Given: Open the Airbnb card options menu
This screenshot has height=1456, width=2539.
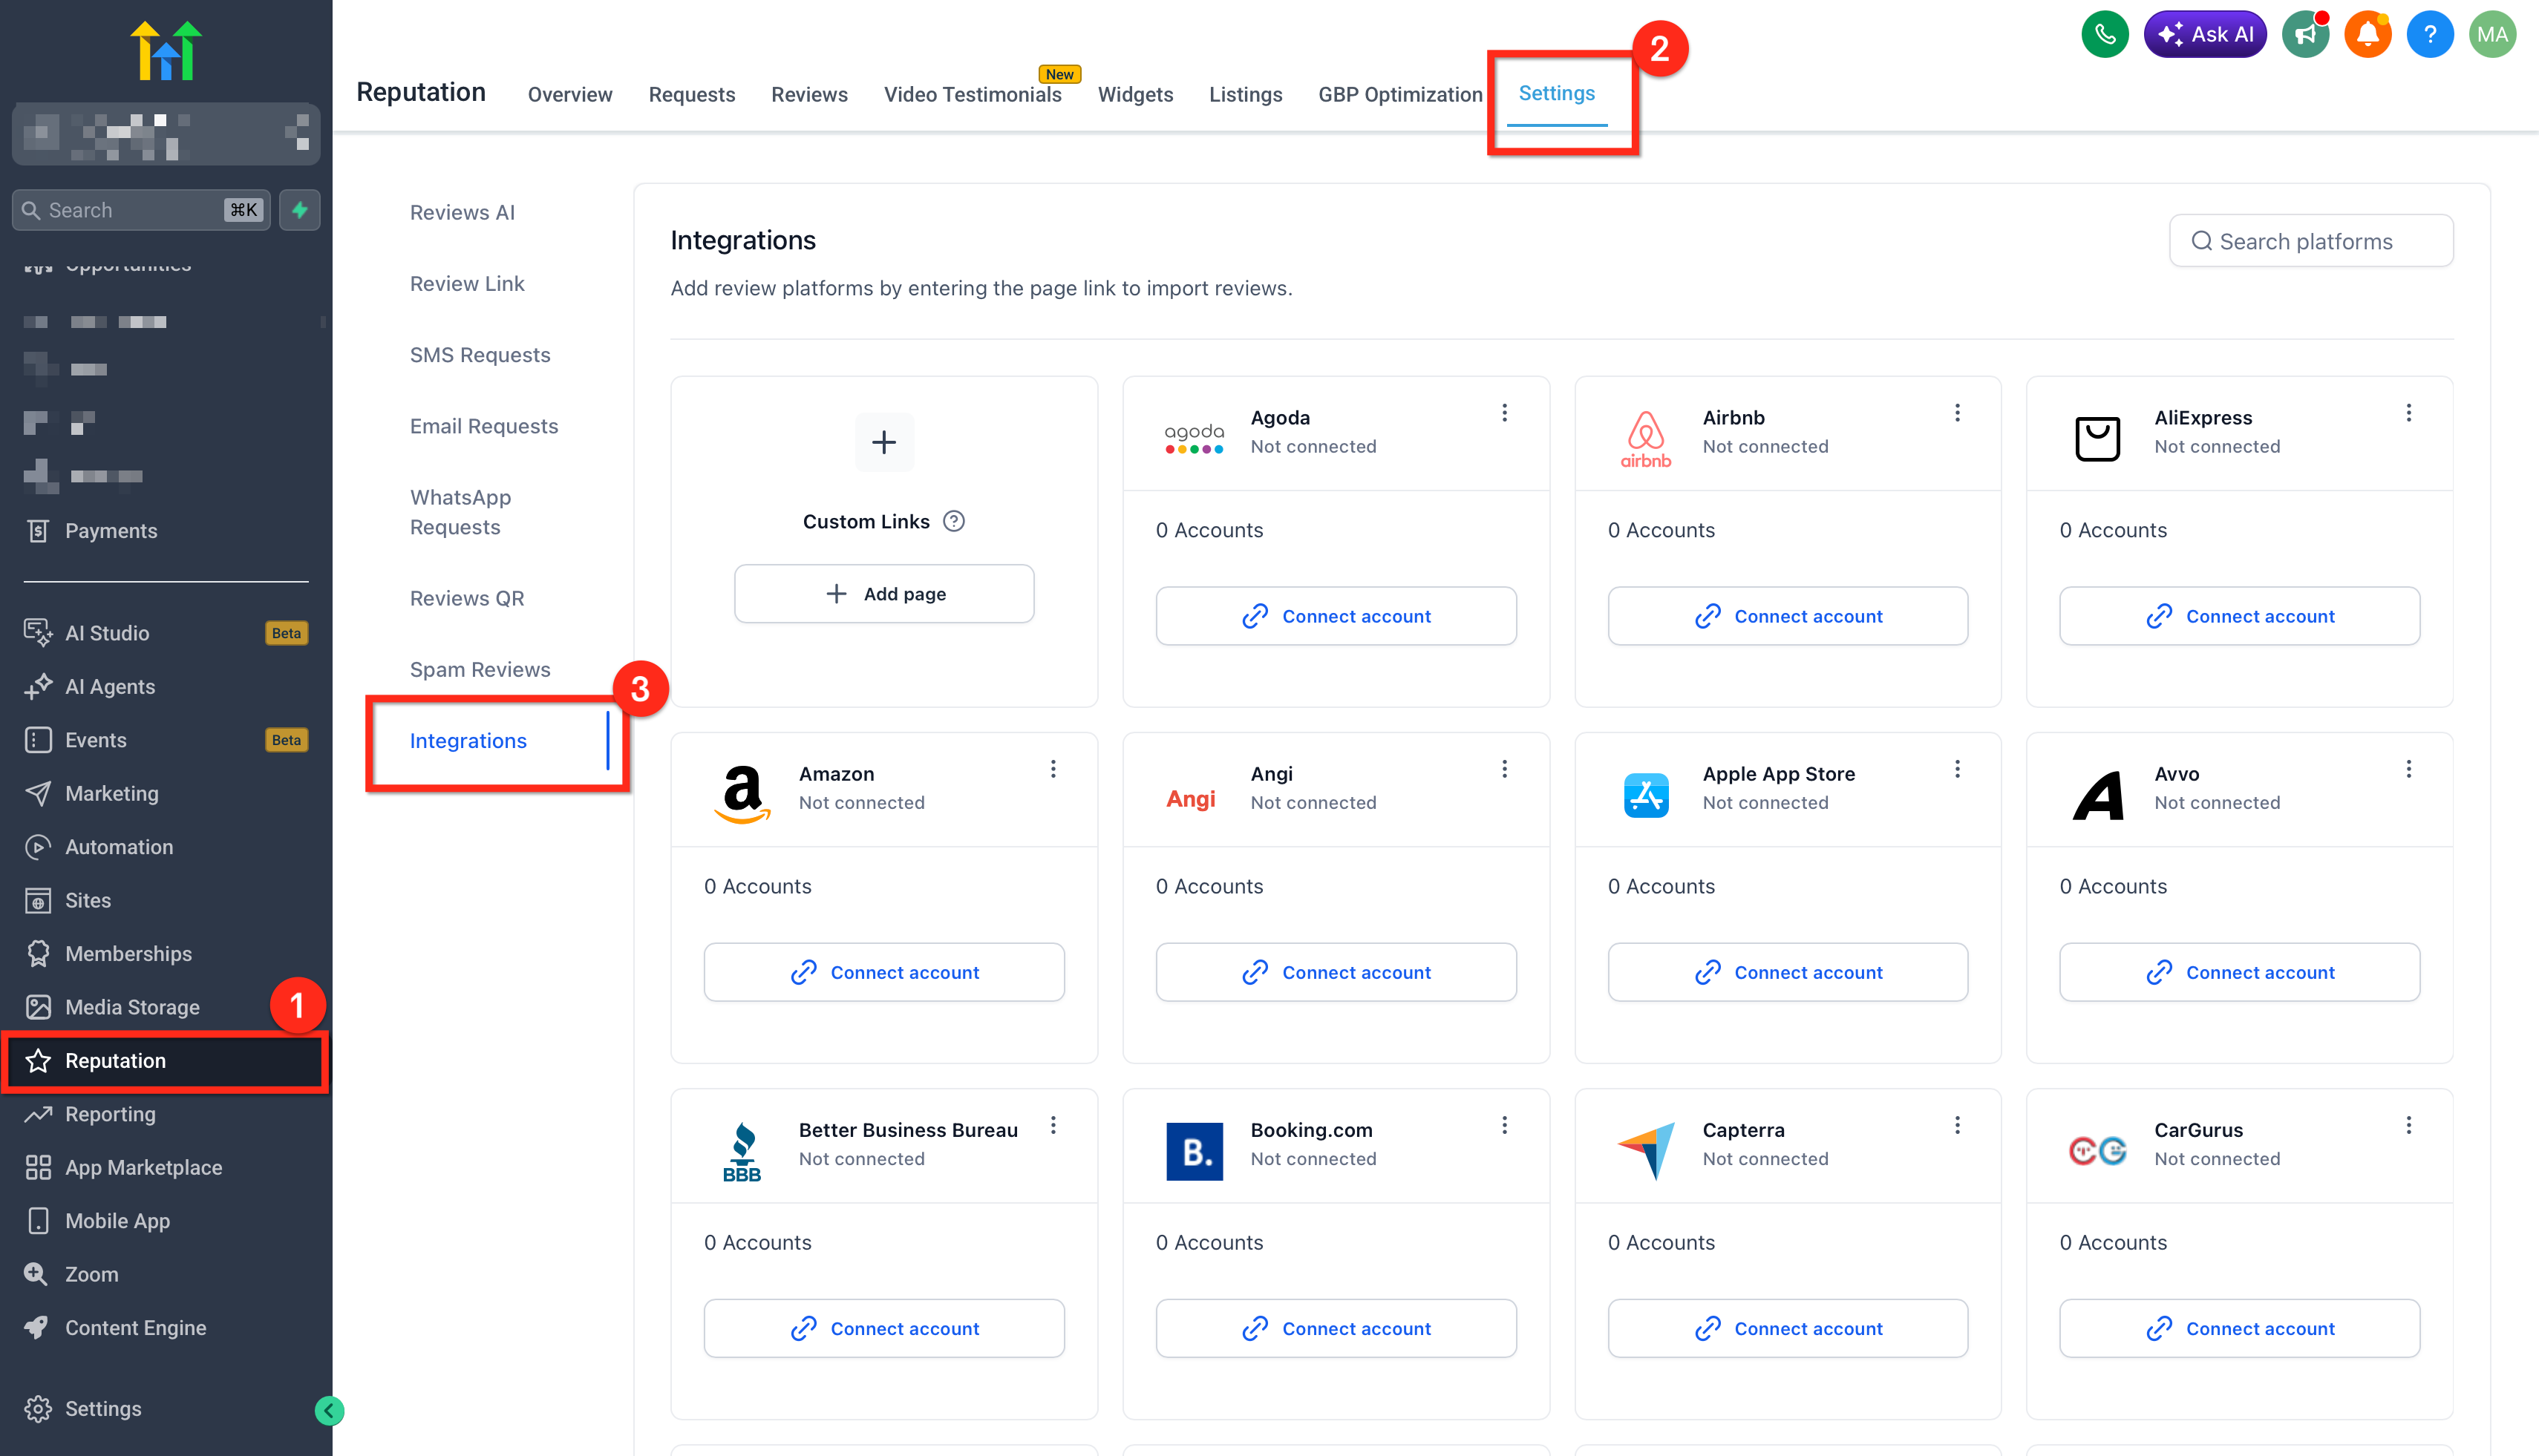Looking at the screenshot, I should coord(1958,413).
